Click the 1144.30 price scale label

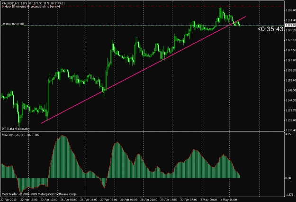coord(290,101)
